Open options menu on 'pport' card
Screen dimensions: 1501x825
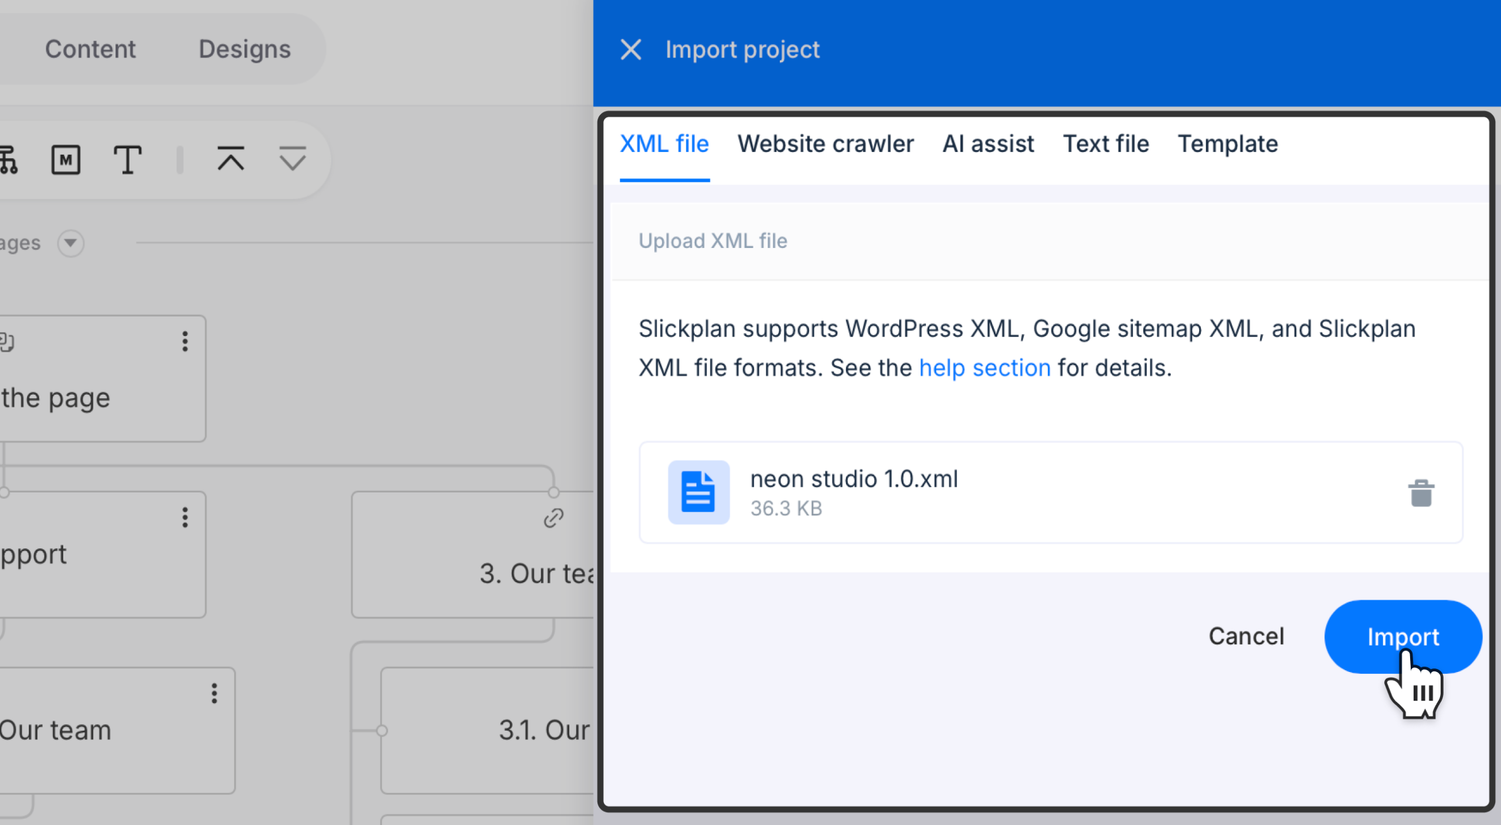pyautogui.click(x=185, y=517)
